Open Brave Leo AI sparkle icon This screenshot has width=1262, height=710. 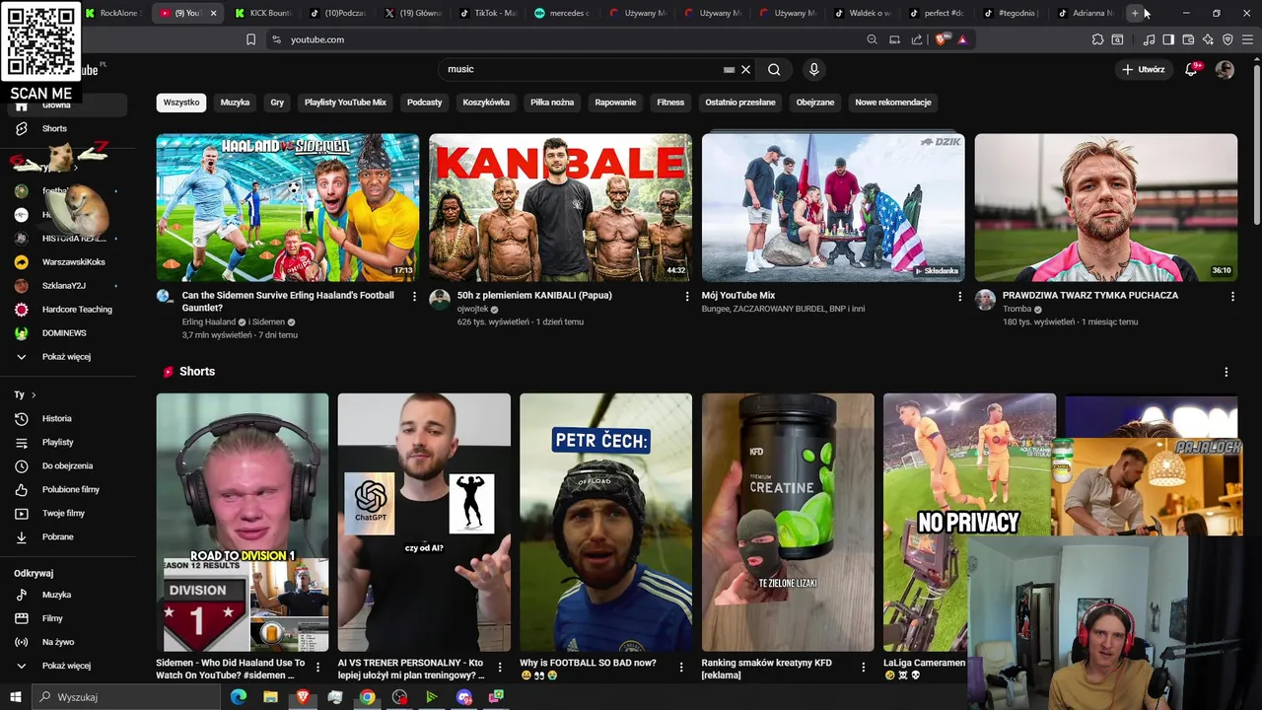click(1208, 39)
